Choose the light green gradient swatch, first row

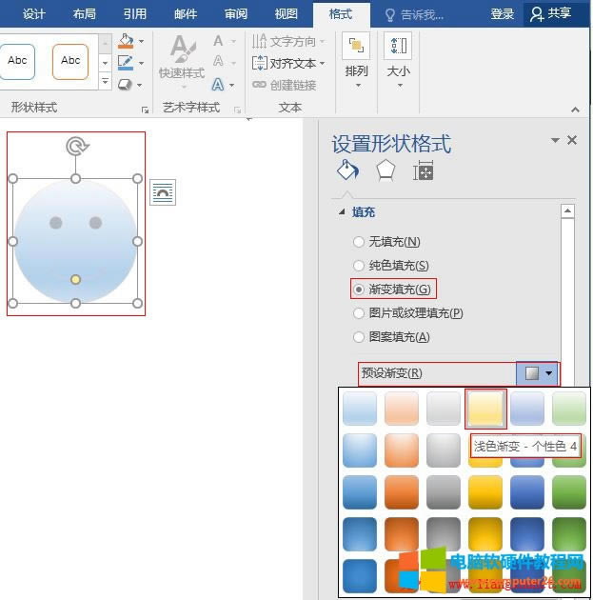569,409
